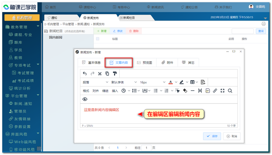Insert a horizontal line via toolbar

(x=192, y=91)
